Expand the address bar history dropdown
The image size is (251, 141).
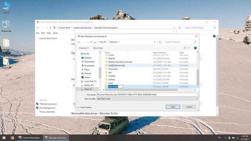coord(155,42)
